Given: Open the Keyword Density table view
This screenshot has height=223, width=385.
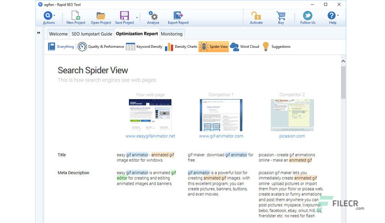Looking at the screenshot, I should click(144, 47).
